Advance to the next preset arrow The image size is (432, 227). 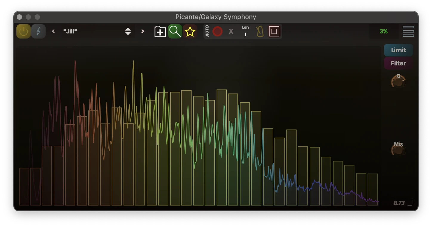pyautogui.click(x=143, y=31)
